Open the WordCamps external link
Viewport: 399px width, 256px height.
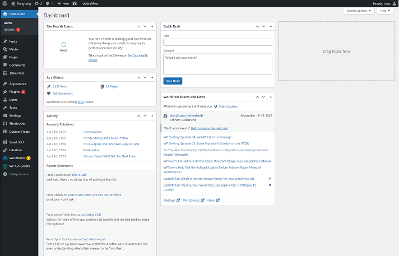[194, 201]
